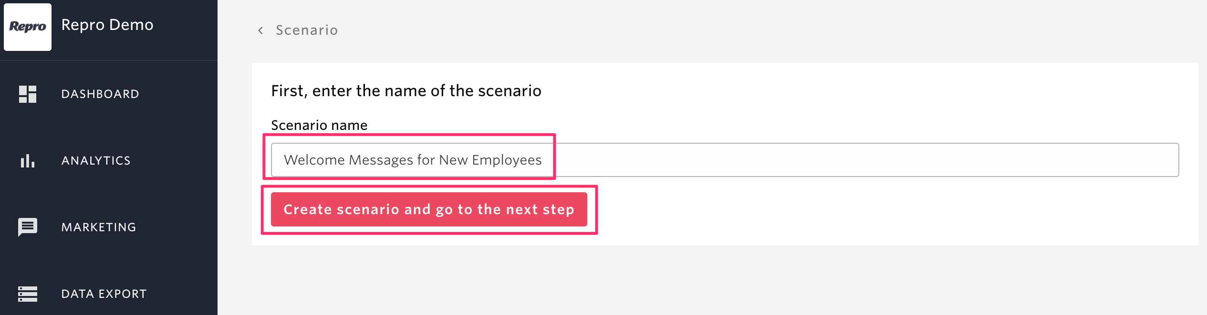1207x315 pixels.
Task: Go back using the left chevron
Action: tap(260, 30)
